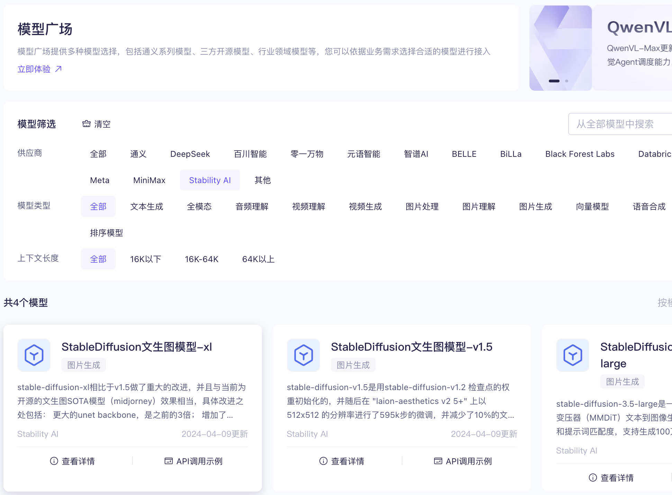This screenshot has height=495, width=672.
Task: View details of StableDiffusion-v1.5 model
Action: click(x=342, y=461)
